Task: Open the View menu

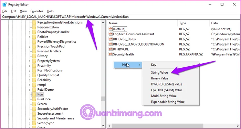Action: click(x=23, y=11)
